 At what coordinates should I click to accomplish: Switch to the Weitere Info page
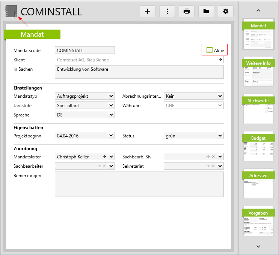258,71
